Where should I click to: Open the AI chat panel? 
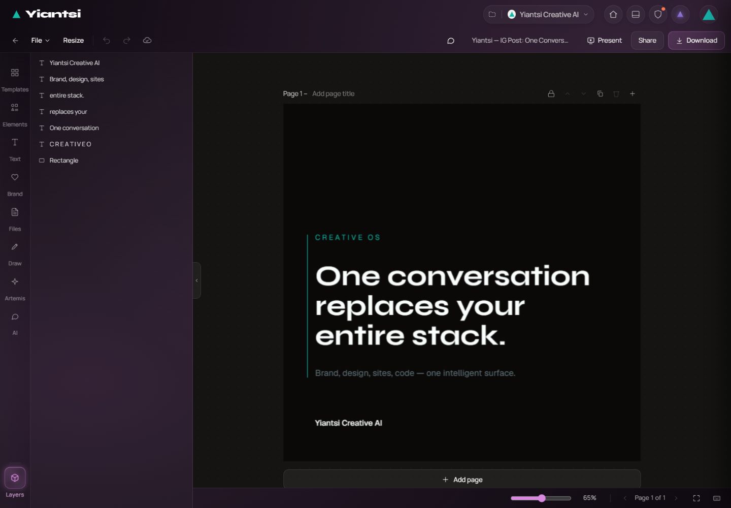point(15,324)
